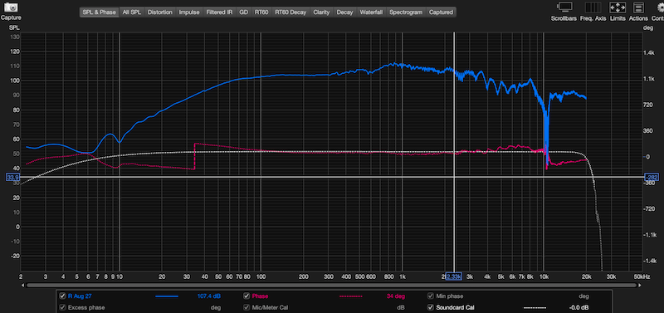Click the 50kHz frequency axis label
The image size is (664, 313).
click(642, 276)
